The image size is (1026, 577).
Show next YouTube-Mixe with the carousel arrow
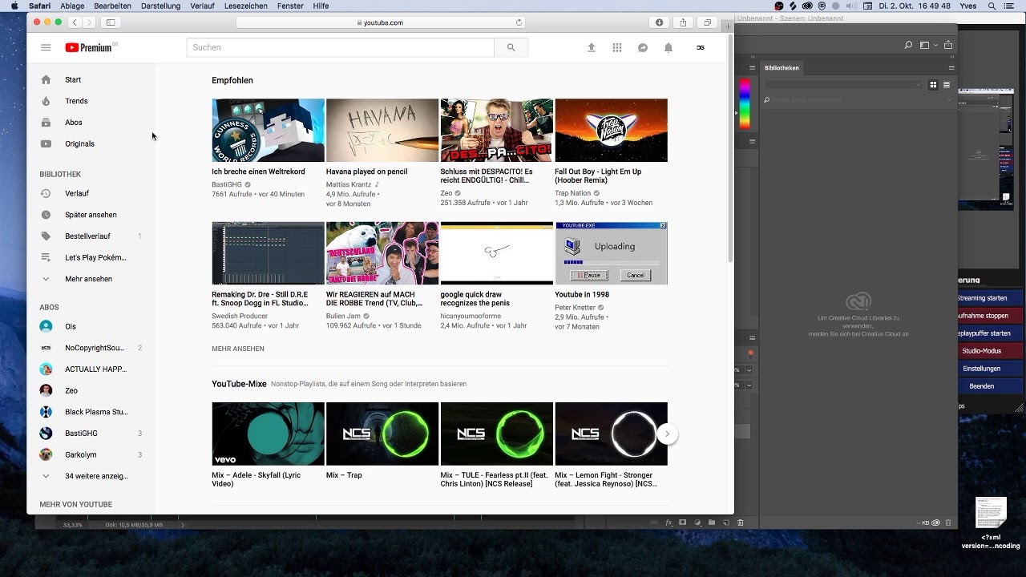pos(667,434)
